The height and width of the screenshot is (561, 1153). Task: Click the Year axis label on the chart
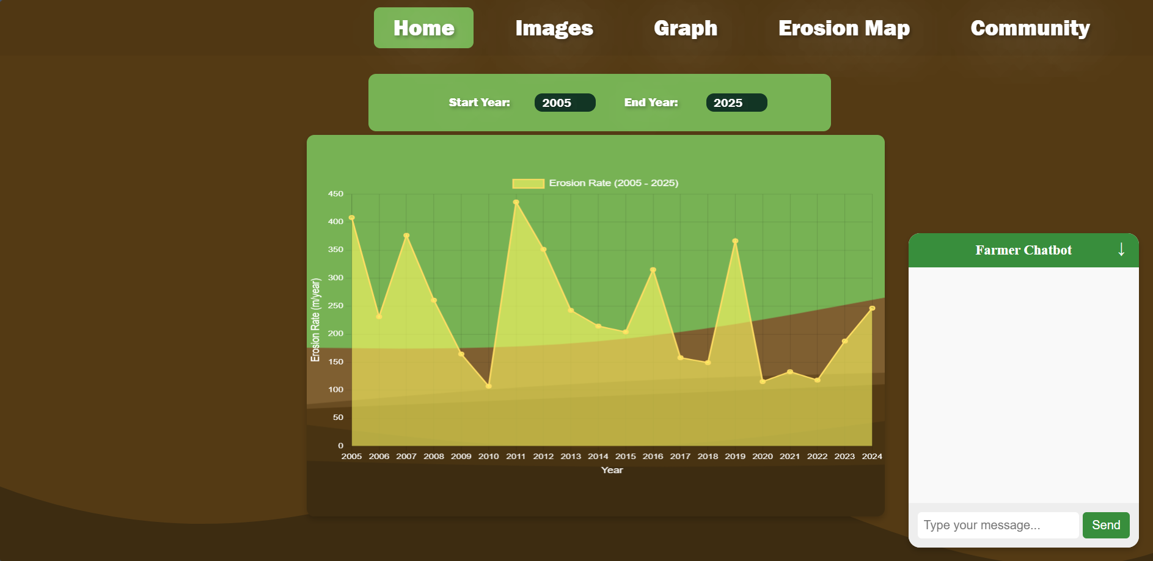pyautogui.click(x=612, y=469)
